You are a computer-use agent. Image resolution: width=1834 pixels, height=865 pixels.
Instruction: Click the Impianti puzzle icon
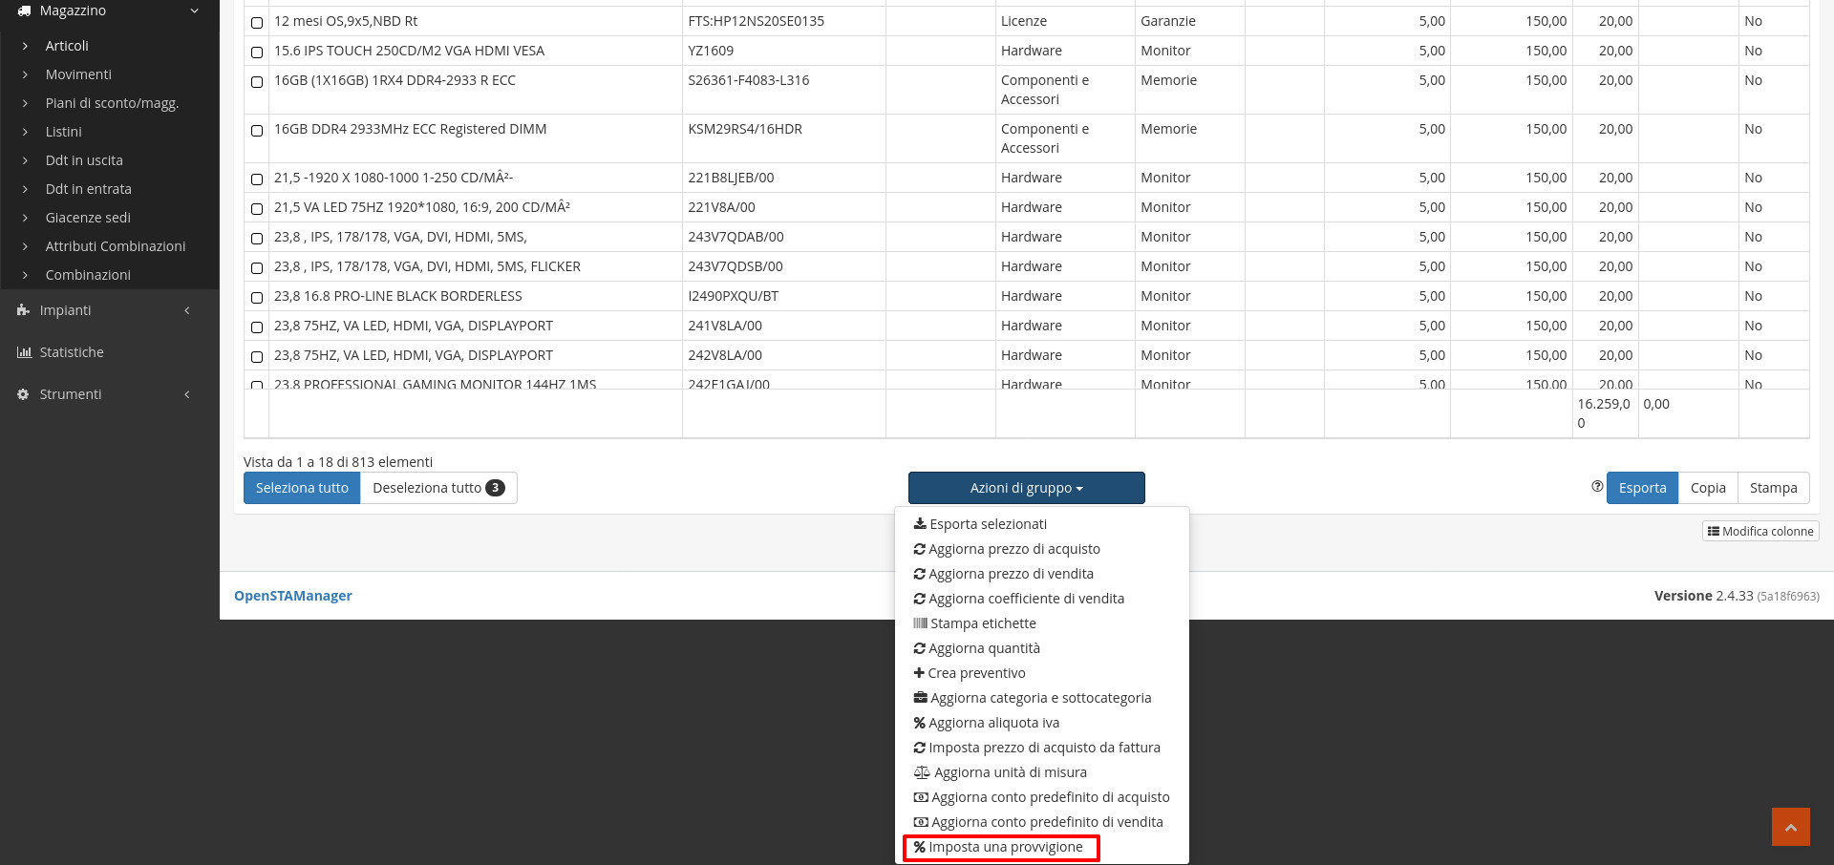coord(23,310)
